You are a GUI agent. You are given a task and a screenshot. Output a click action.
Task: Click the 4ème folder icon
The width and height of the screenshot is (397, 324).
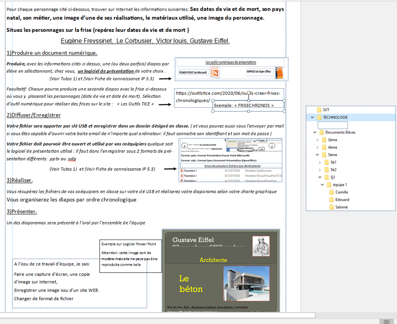pyautogui.click(x=324, y=147)
